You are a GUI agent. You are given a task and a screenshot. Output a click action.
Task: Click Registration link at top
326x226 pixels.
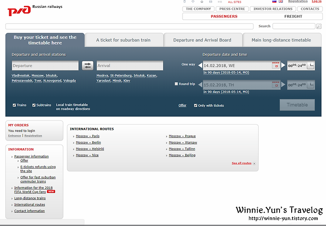298,1
